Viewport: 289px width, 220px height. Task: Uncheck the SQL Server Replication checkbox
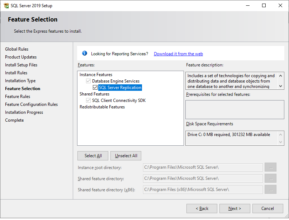click(95, 88)
